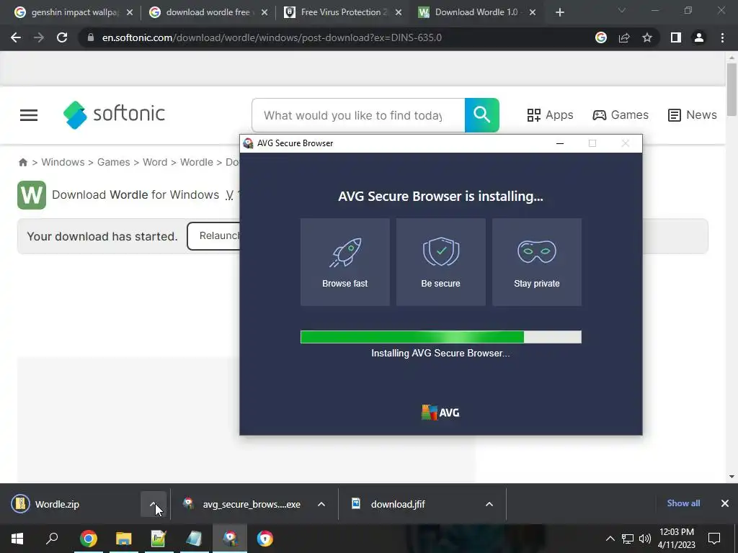Close the genshin impact wallpaper tab
This screenshot has height=553, width=738.
point(130,12)
